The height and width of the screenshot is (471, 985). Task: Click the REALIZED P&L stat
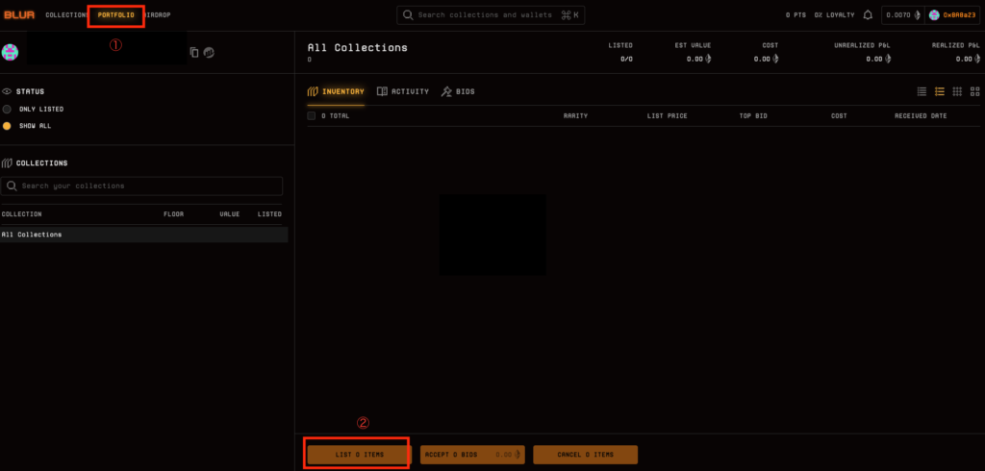pos(956,52)
